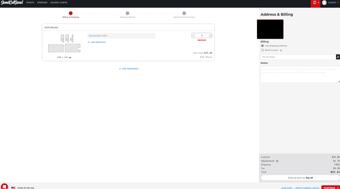This screenshot has height=189, width=340.
Task: Click the Add Services link
Action: 96,42
